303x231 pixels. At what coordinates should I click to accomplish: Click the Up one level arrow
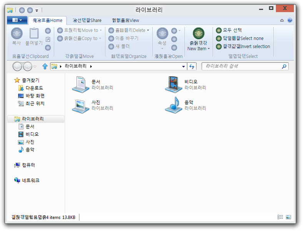[x=45, y=66]
